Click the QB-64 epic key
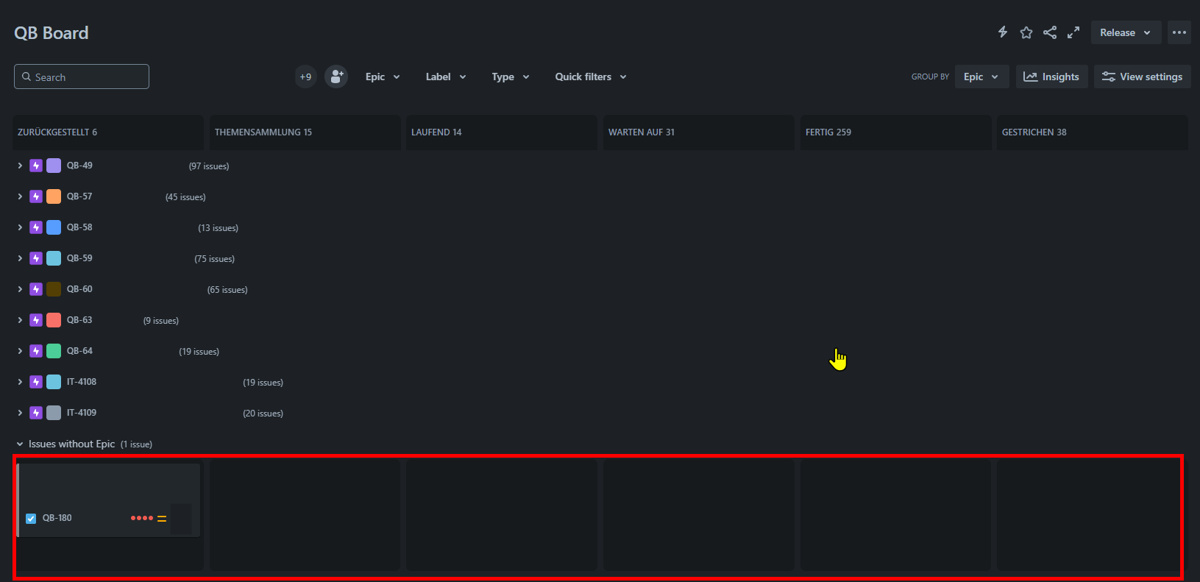 coord(79,351)
